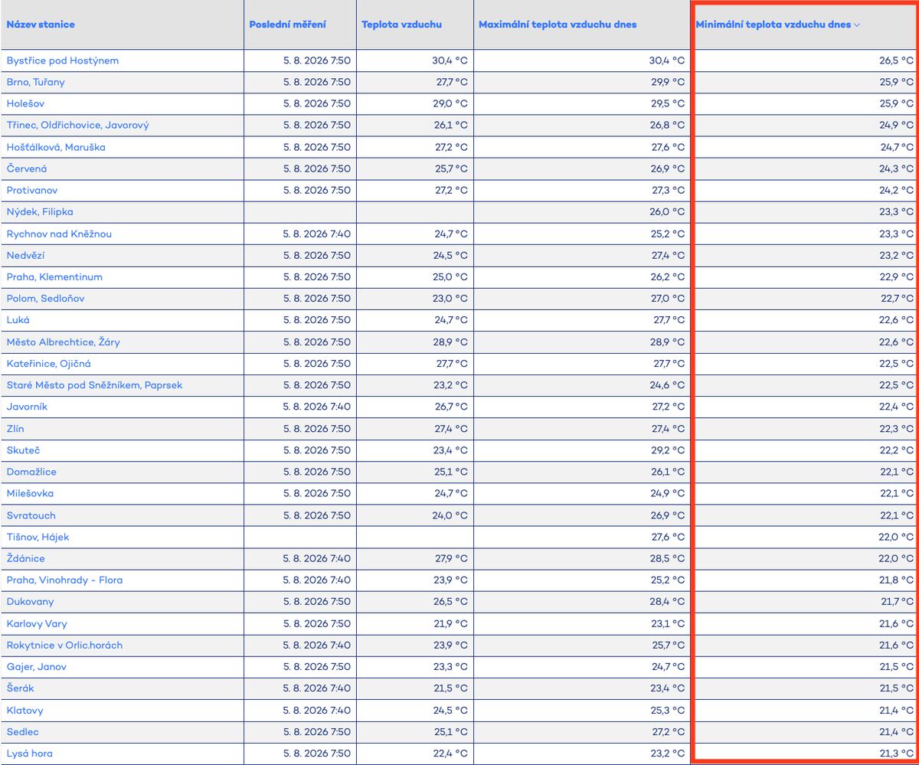Screen dimensions: 919x765
Task: Open Staré Město pod Sněžníkem, Paprsek link
Action: point(94,385)
